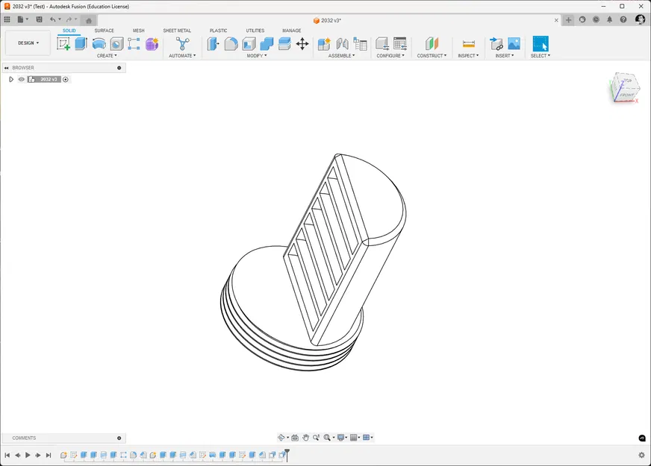
Task: Activate the Move/Copy arrows tool
Action: (x=302, y=43)
